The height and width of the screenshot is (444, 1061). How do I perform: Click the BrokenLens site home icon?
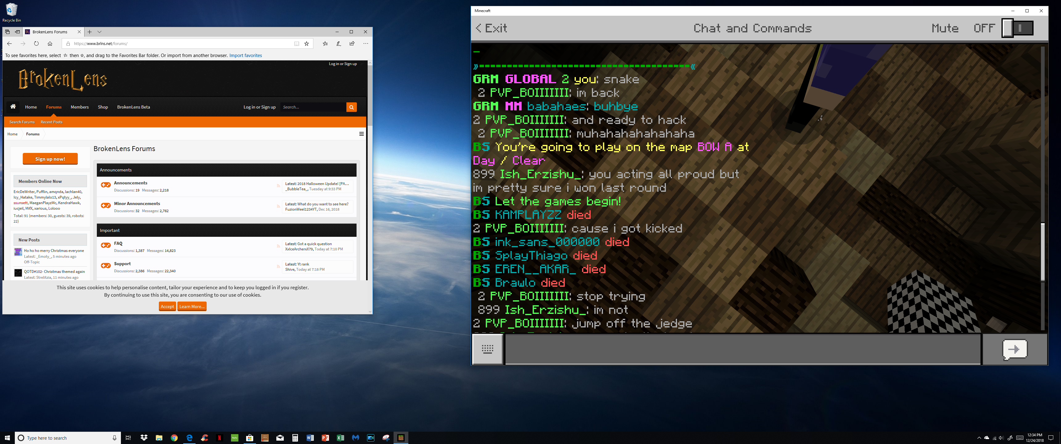[x=13, y=107]
